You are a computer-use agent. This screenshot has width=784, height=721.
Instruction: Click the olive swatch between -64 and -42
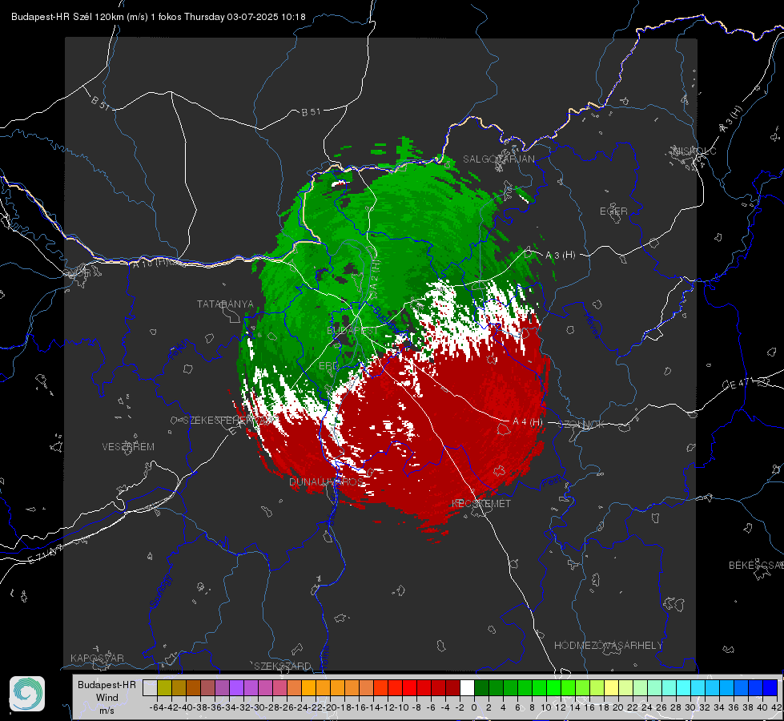point(164,687)
